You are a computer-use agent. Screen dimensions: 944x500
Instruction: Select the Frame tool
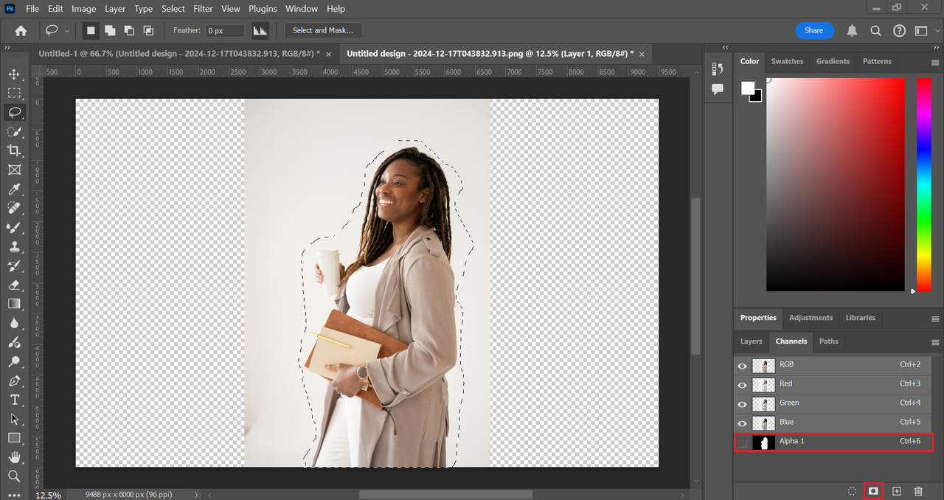[14, 170]
